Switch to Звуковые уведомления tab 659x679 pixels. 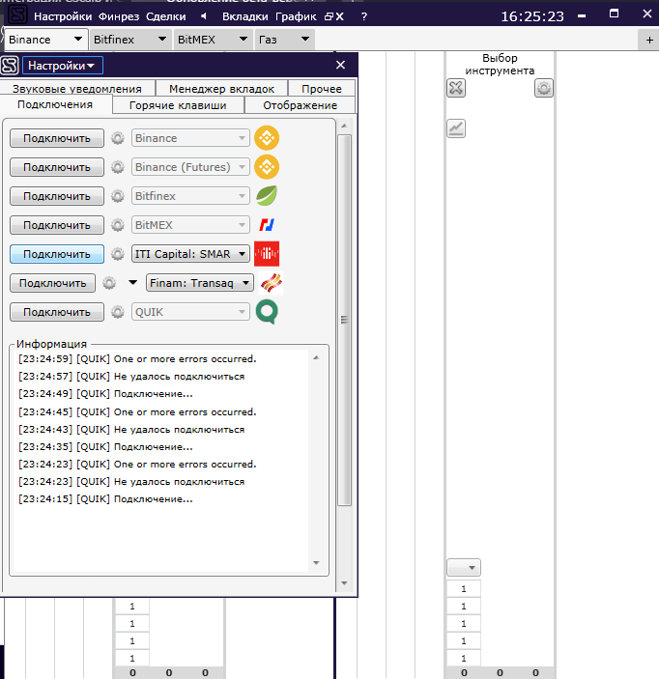(77, 88)
